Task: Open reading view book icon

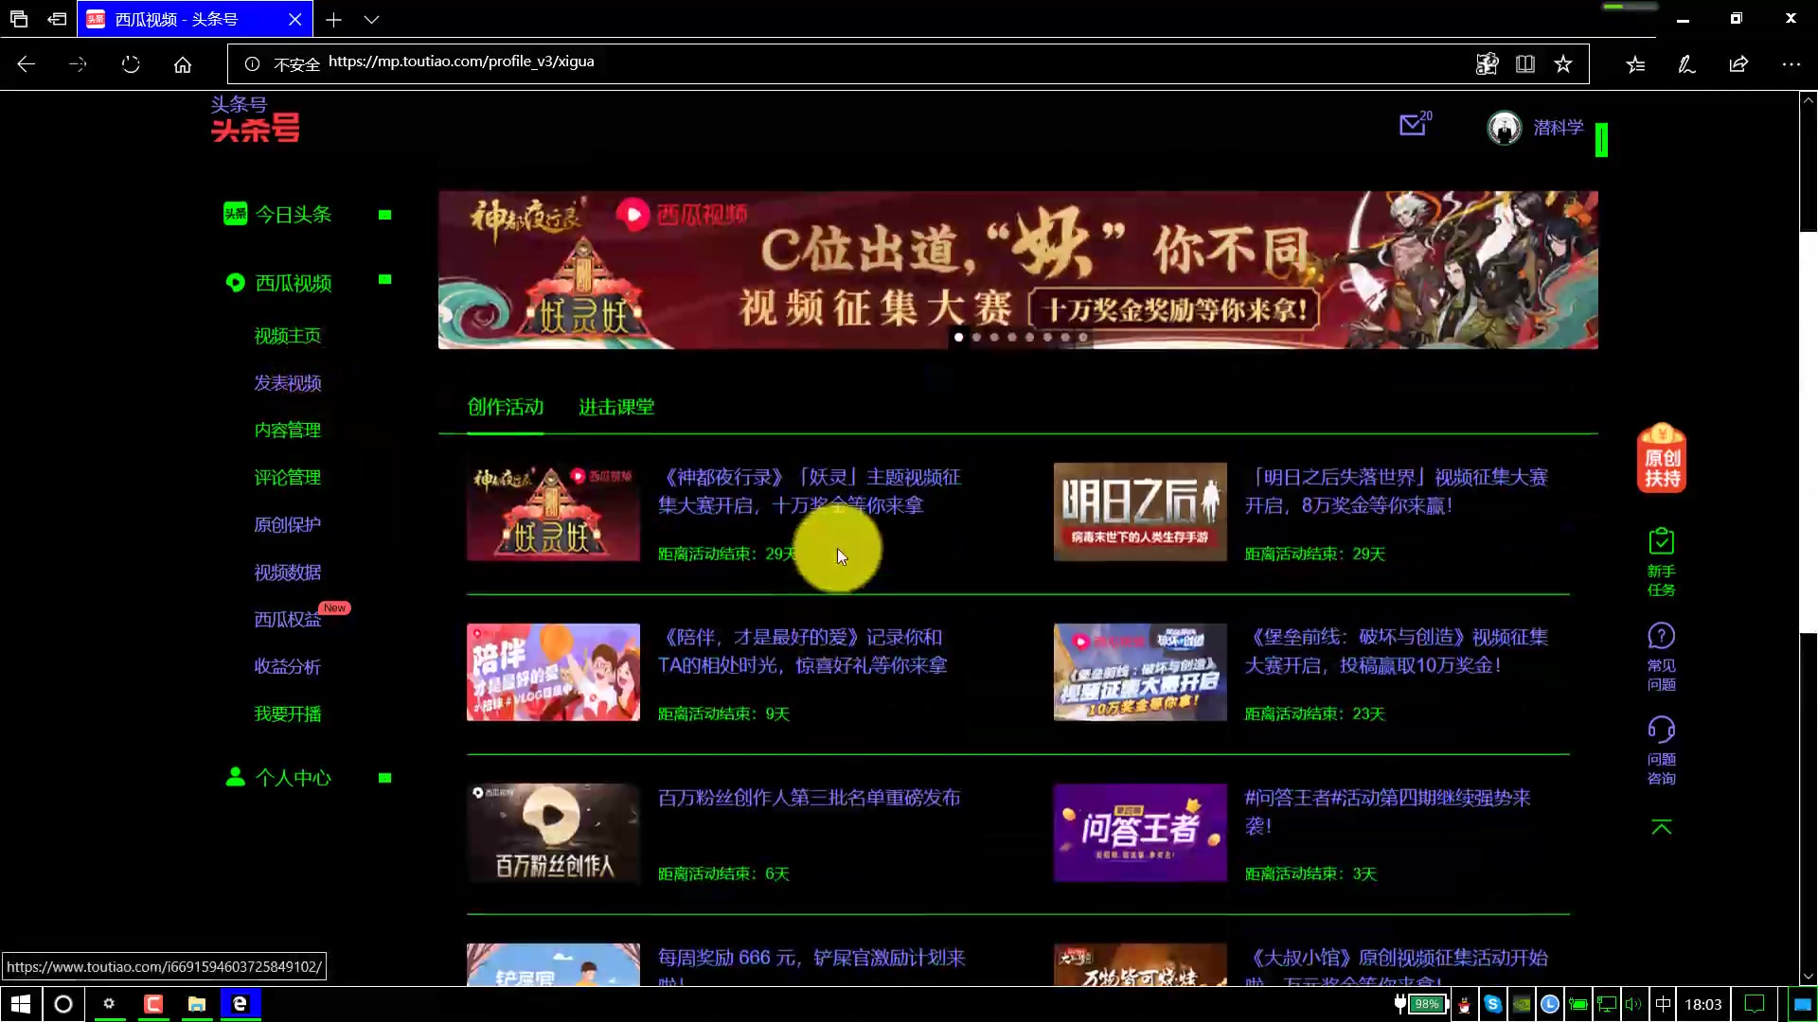Action: (x=1525, y=64)
